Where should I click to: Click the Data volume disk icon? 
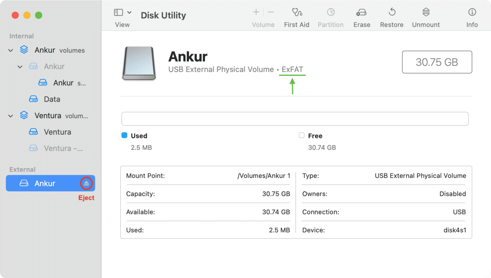pyautogui.click(x=33, y=99)
